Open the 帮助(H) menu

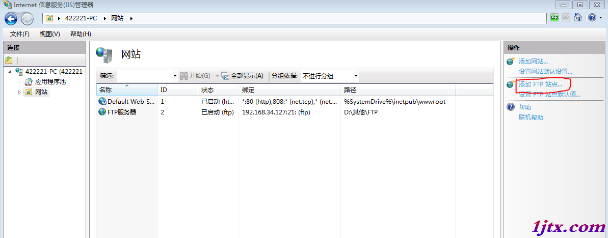click(x=81, y=34)
